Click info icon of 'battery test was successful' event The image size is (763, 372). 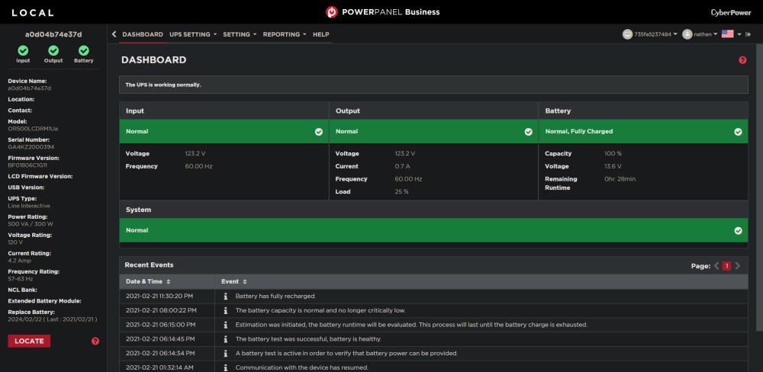[x=226, y=339]
